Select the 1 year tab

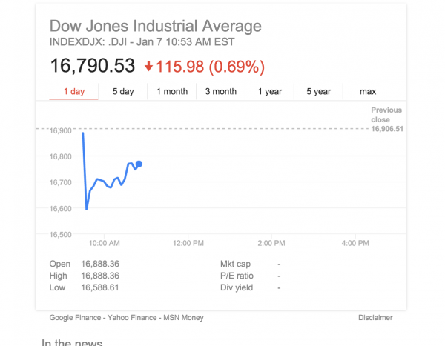270,92
